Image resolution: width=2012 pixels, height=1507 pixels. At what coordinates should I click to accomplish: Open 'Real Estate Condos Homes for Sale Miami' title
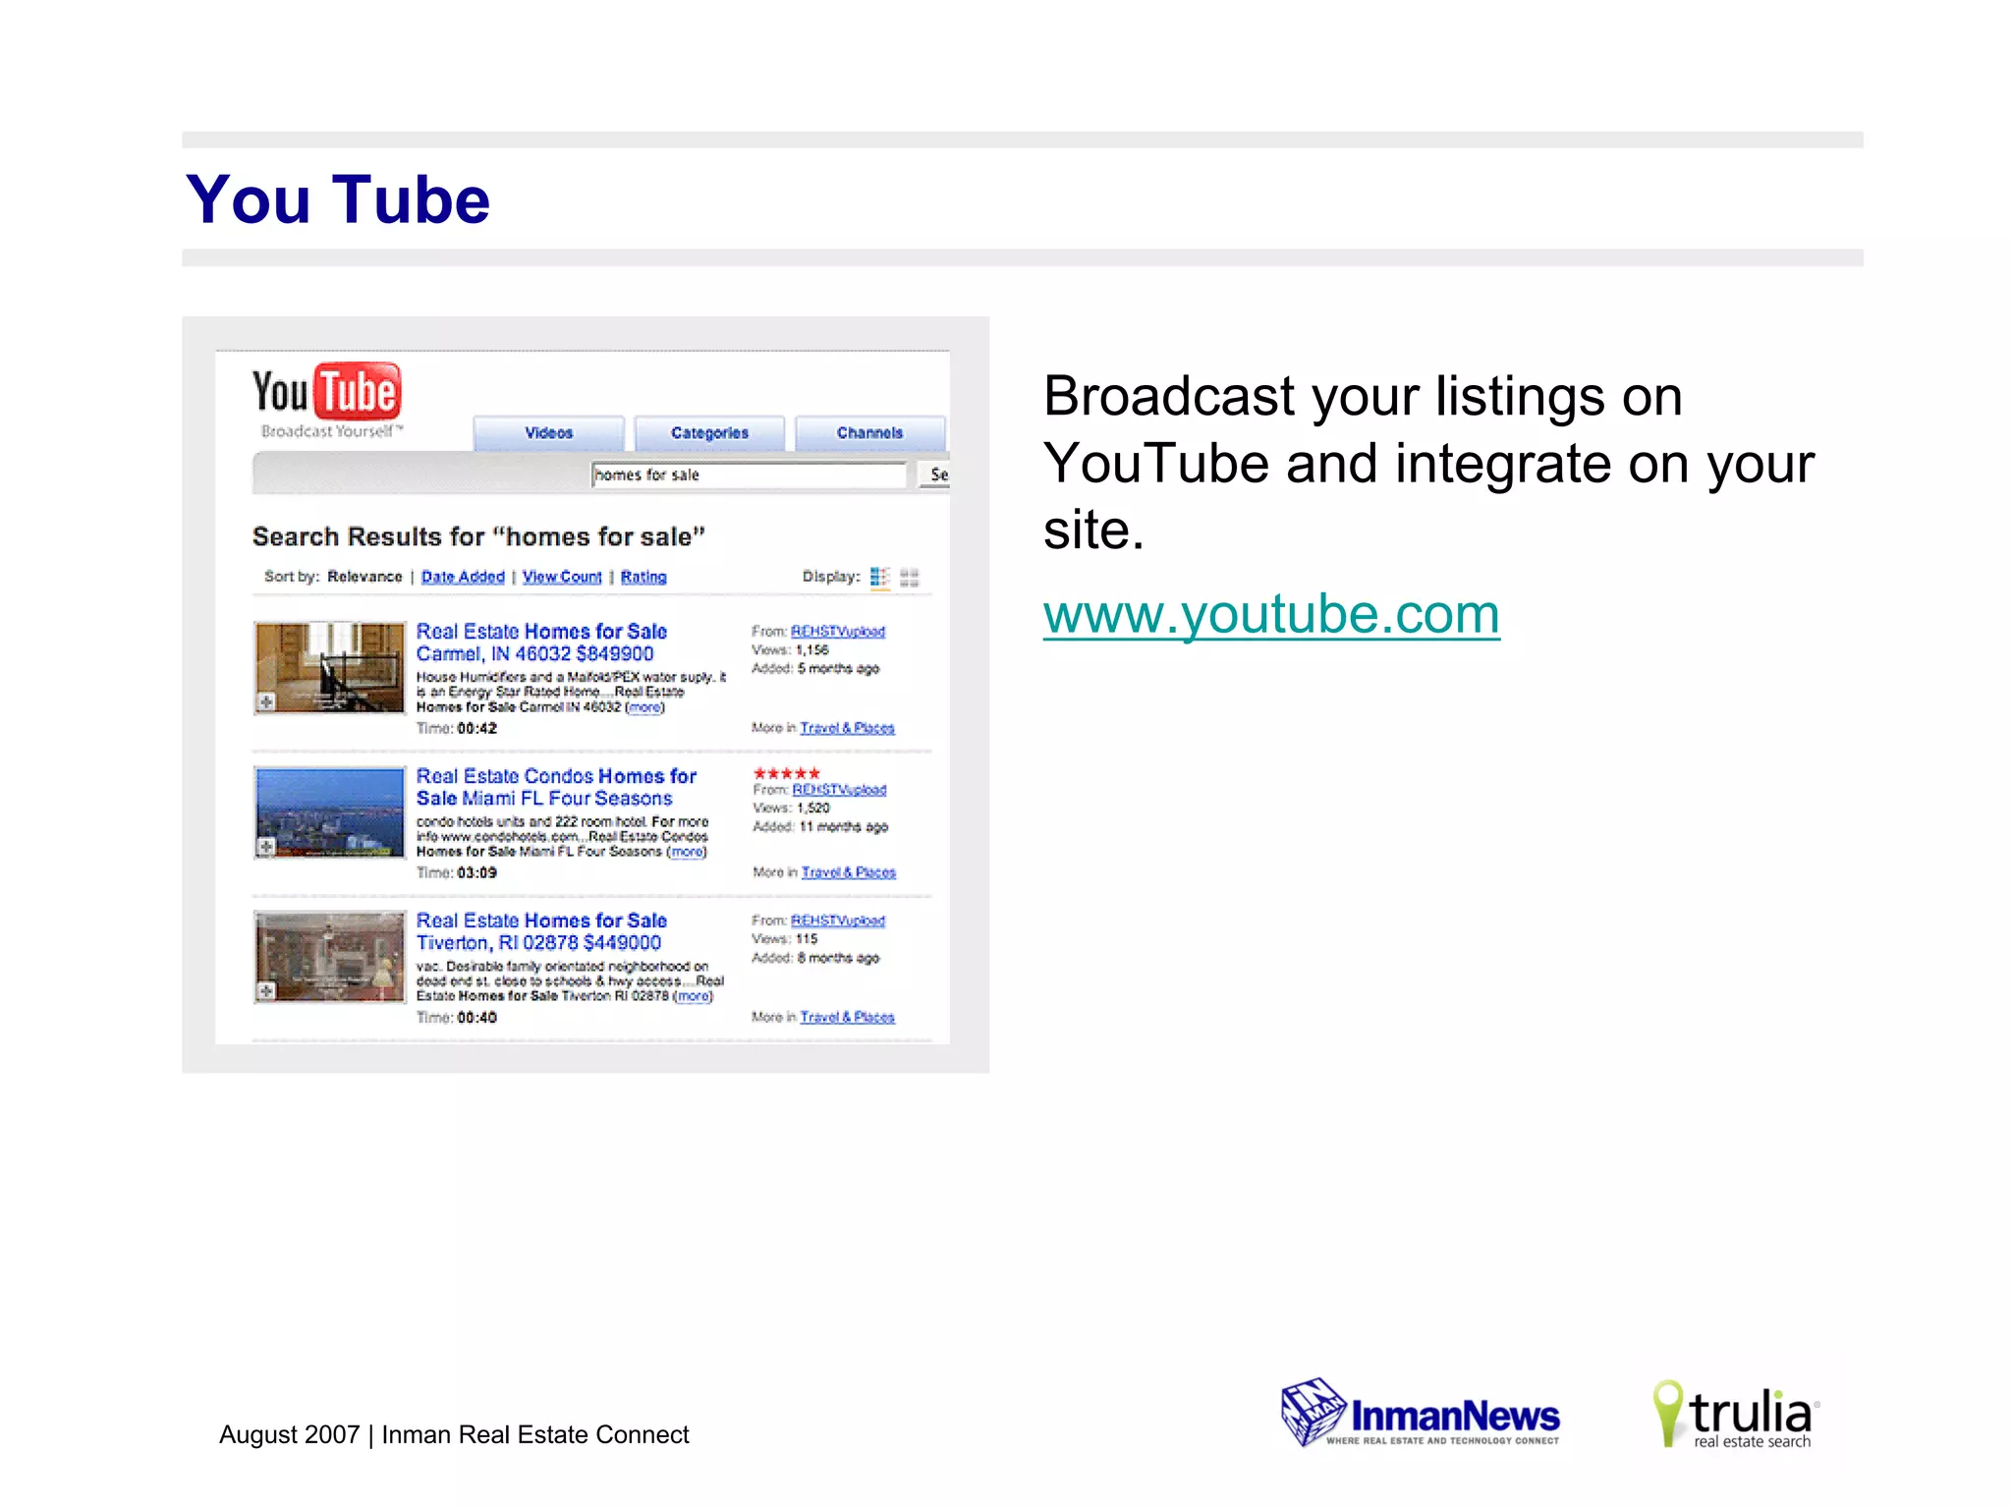tap(556, 787)
